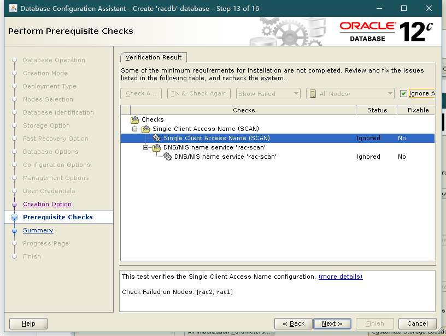Image resolution: width=446 pixels, height=336 pixels.
Task: Click Ignored status of SCAN row
Action: [x=368, y=138]
